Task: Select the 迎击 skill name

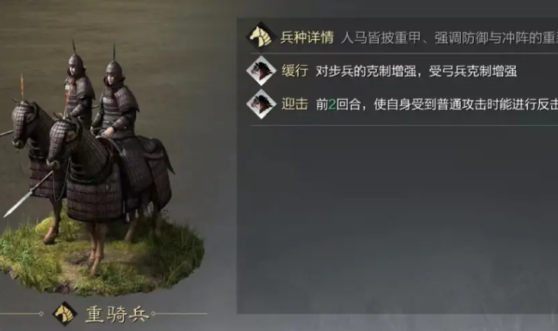Action: pos(294,104)
